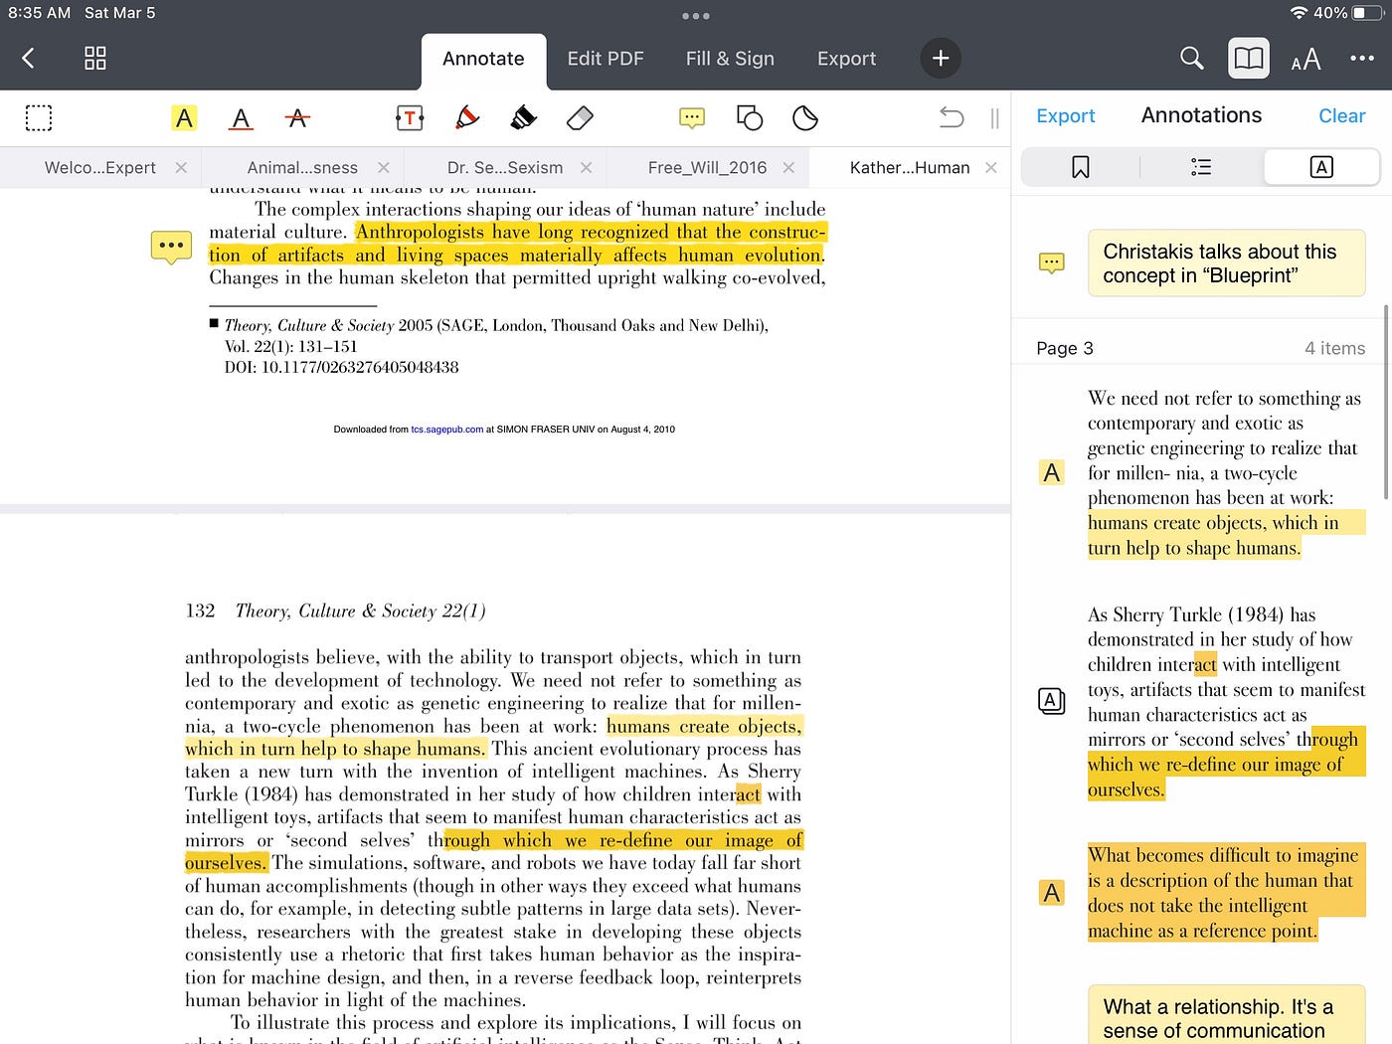
Task: Open the yellow comment note in document margin
Action: click(x=171, y=247)
